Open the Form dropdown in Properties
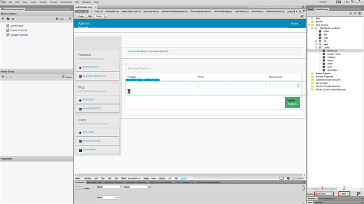The width and height of the screenshot is (364, 204). coord(110,197)
